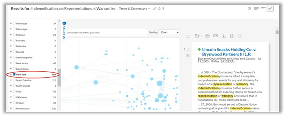This screenshot has height=116, width=285.
Task: Check the New Jersey jurisdiction checkbox
Action: (14, 63)
